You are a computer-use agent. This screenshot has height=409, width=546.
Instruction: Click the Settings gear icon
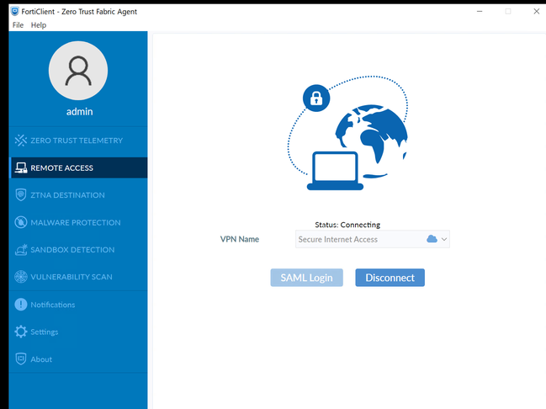click(21, 332)
